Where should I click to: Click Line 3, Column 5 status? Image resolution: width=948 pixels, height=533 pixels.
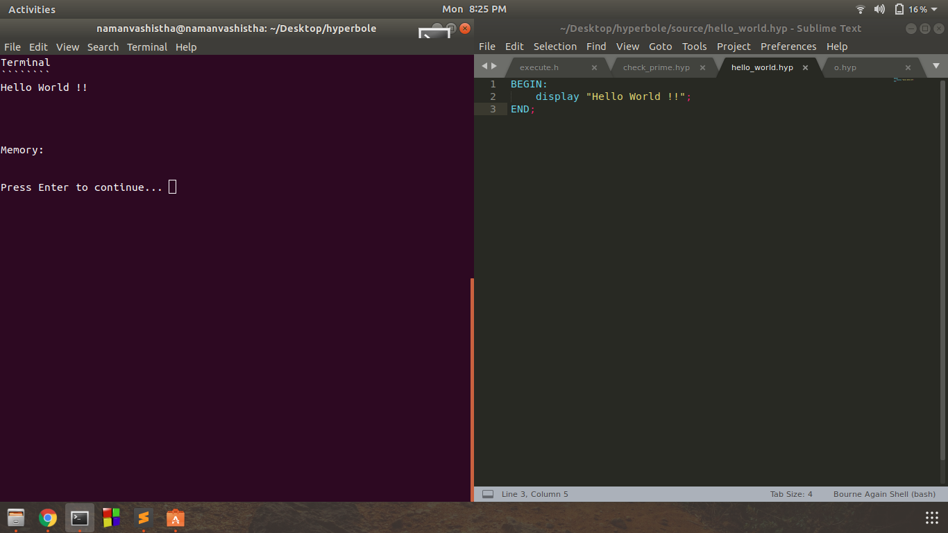click(534, 494)
